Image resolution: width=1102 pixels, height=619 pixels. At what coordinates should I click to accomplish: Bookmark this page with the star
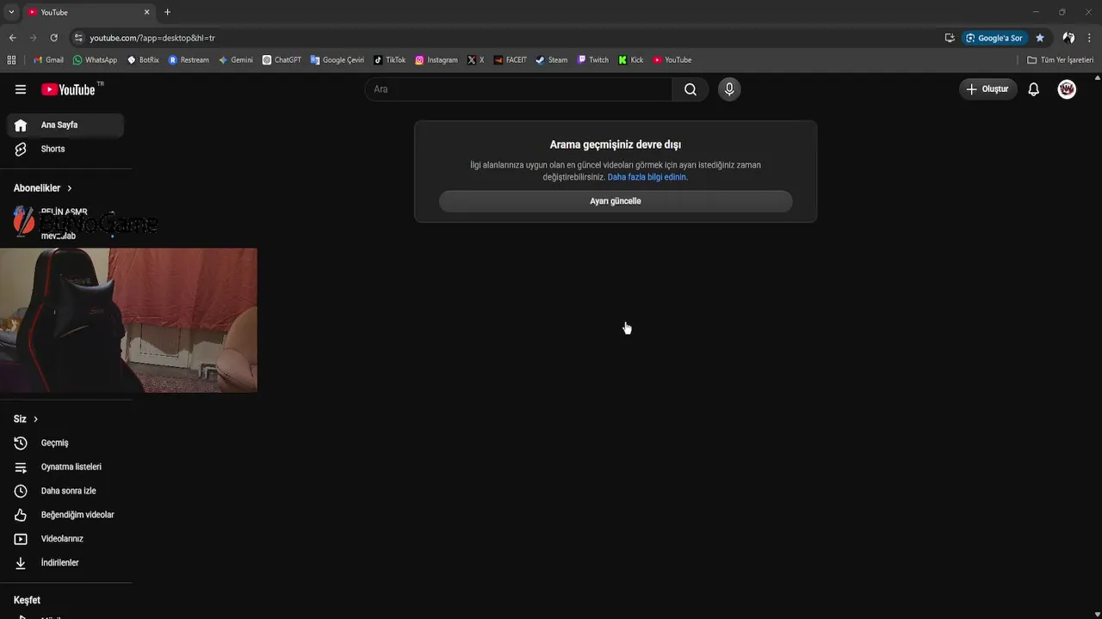click(x=1040, y=38)
